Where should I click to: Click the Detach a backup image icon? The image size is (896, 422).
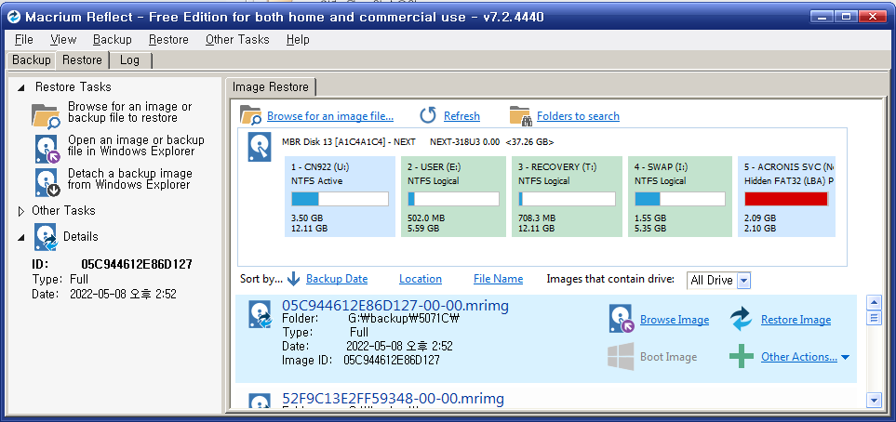point(47,181)
